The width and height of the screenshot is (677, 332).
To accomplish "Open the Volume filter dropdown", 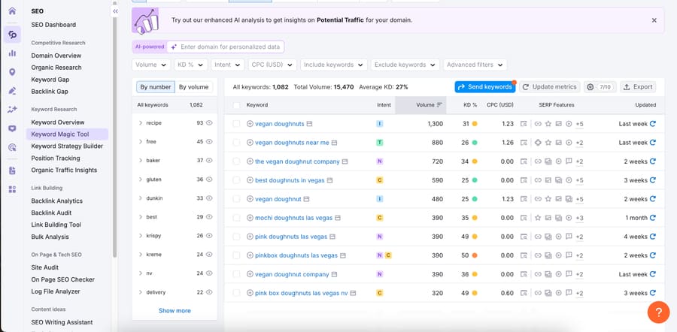I will (x=151, y=65).
